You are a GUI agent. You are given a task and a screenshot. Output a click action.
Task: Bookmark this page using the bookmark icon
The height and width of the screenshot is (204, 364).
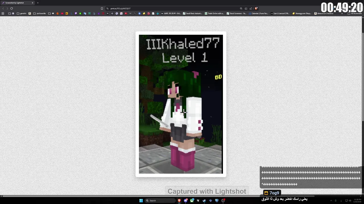(102, 8)
